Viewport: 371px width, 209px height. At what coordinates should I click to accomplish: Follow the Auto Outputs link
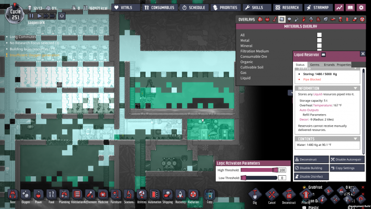pos(309,110)
